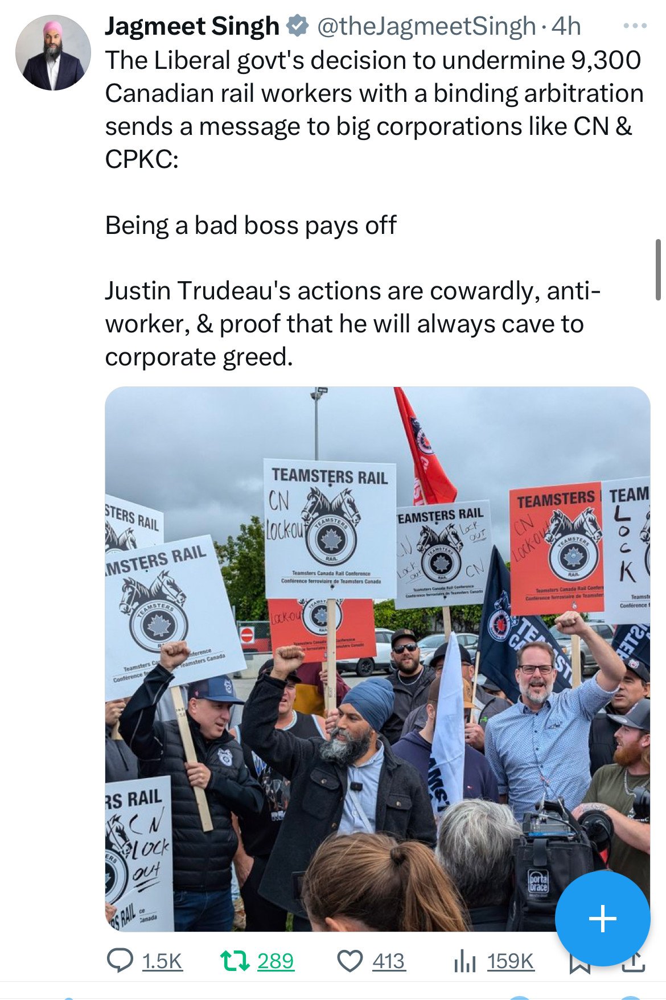
Task: Tap the 289 reposts count
Action: [x=276, y=961]
